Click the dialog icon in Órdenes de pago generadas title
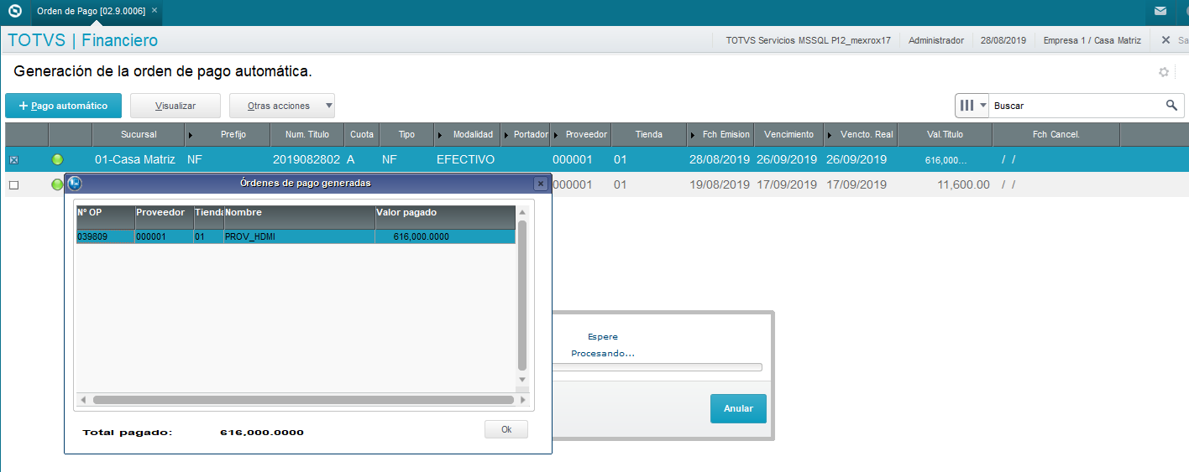The image size is (1189, 472). [74, 183]
